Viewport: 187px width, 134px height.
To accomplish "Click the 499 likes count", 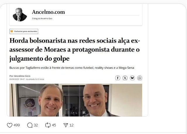I will coord(17,125).
